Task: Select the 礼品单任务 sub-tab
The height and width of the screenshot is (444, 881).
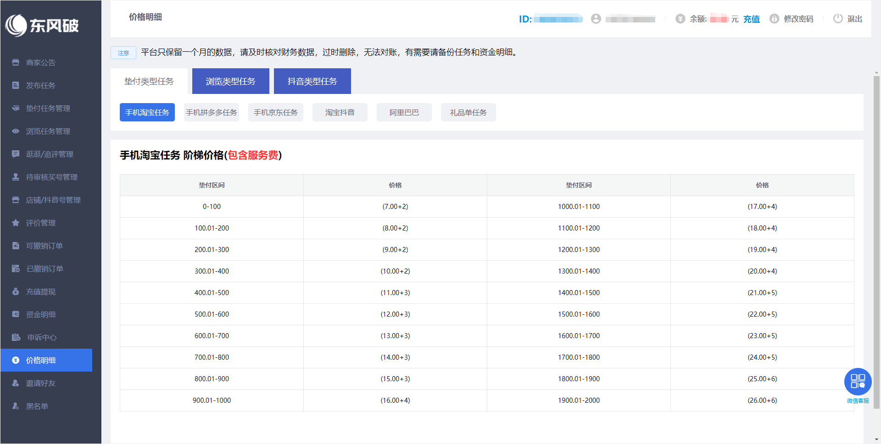Action: coord(468,112)
